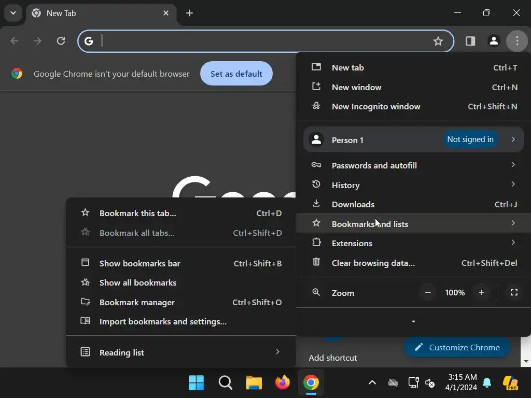The width and height of the screenshot is (531, 398).
Task: Expand the History chevron arrow
Action: coord(513,184)
